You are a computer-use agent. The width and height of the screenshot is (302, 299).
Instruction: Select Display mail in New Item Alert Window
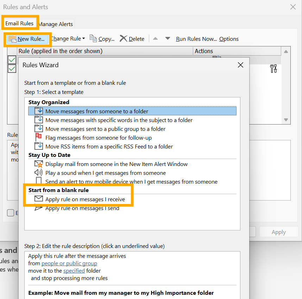[x=132, y=164]
